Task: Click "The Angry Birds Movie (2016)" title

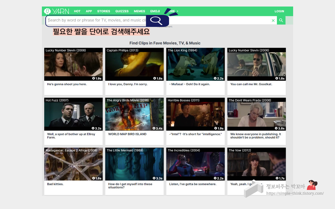Action: coord(128,100)
